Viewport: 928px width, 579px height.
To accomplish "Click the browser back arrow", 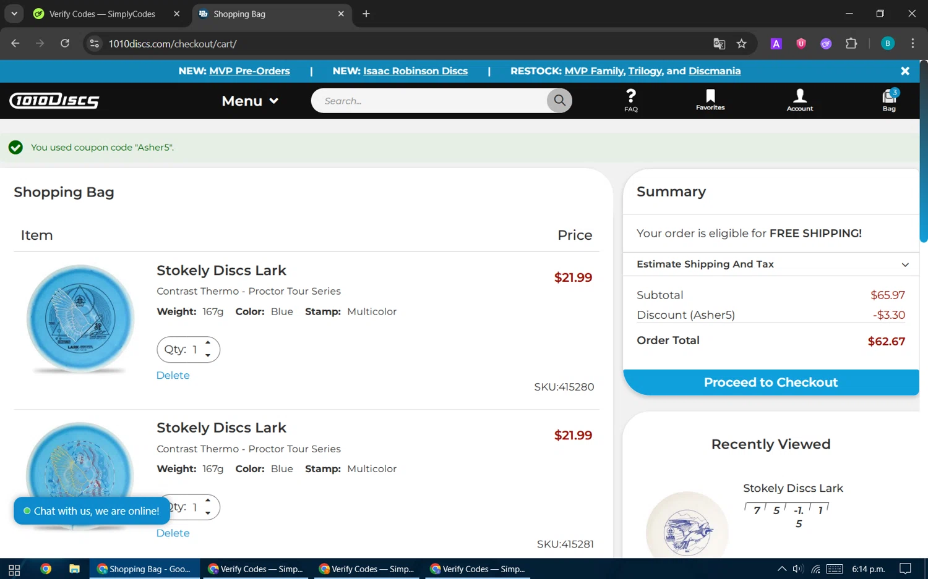I will (x=15, y=43).
